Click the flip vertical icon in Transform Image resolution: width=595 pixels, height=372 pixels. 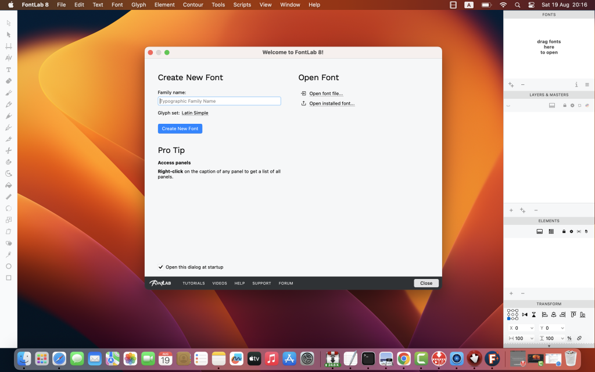pos(533,314)
